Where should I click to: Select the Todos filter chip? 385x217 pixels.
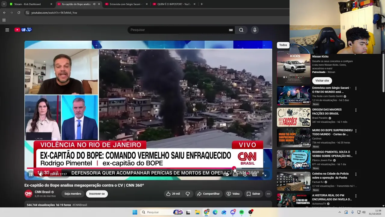point(283,45)
